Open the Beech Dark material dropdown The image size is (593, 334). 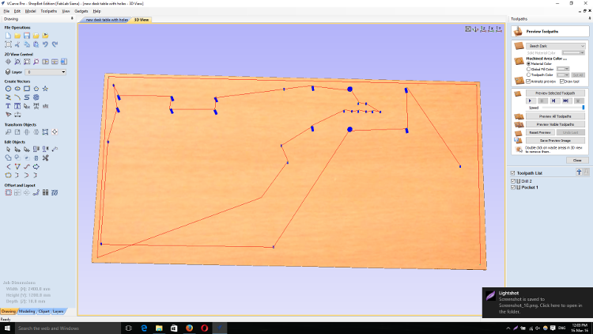pos(555,46)
